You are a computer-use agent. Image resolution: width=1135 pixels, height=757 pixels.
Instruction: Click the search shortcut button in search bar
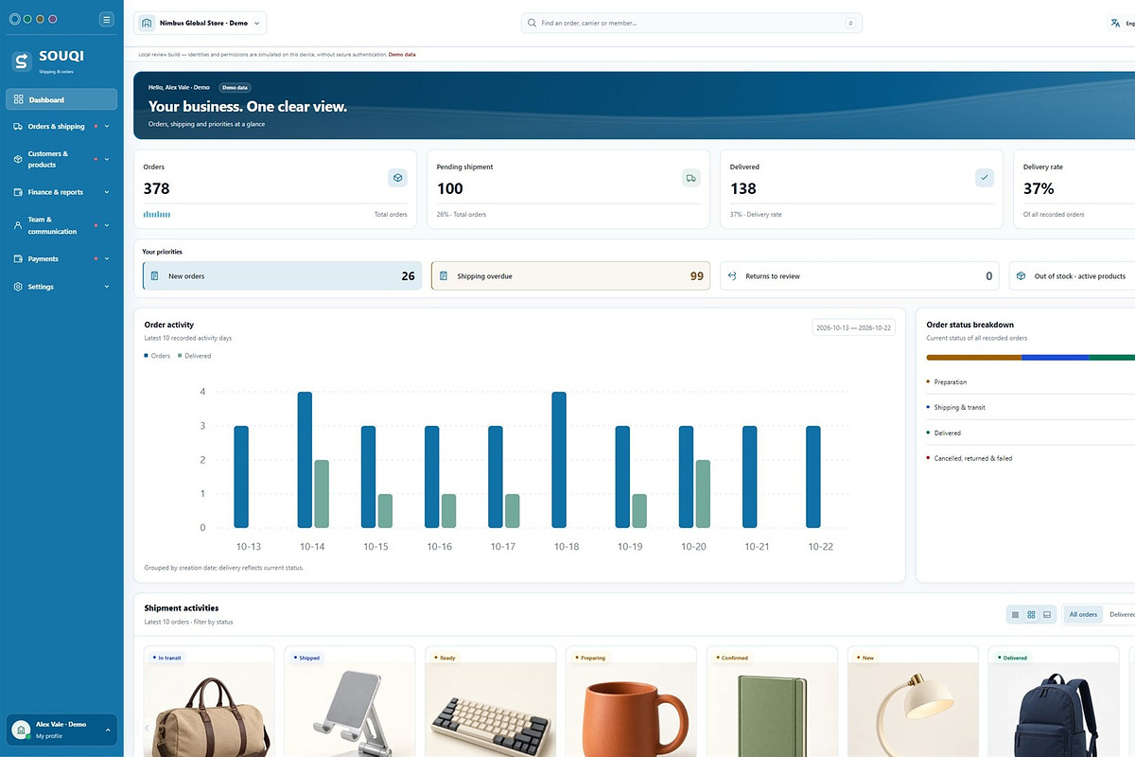[x=850, y=23]
